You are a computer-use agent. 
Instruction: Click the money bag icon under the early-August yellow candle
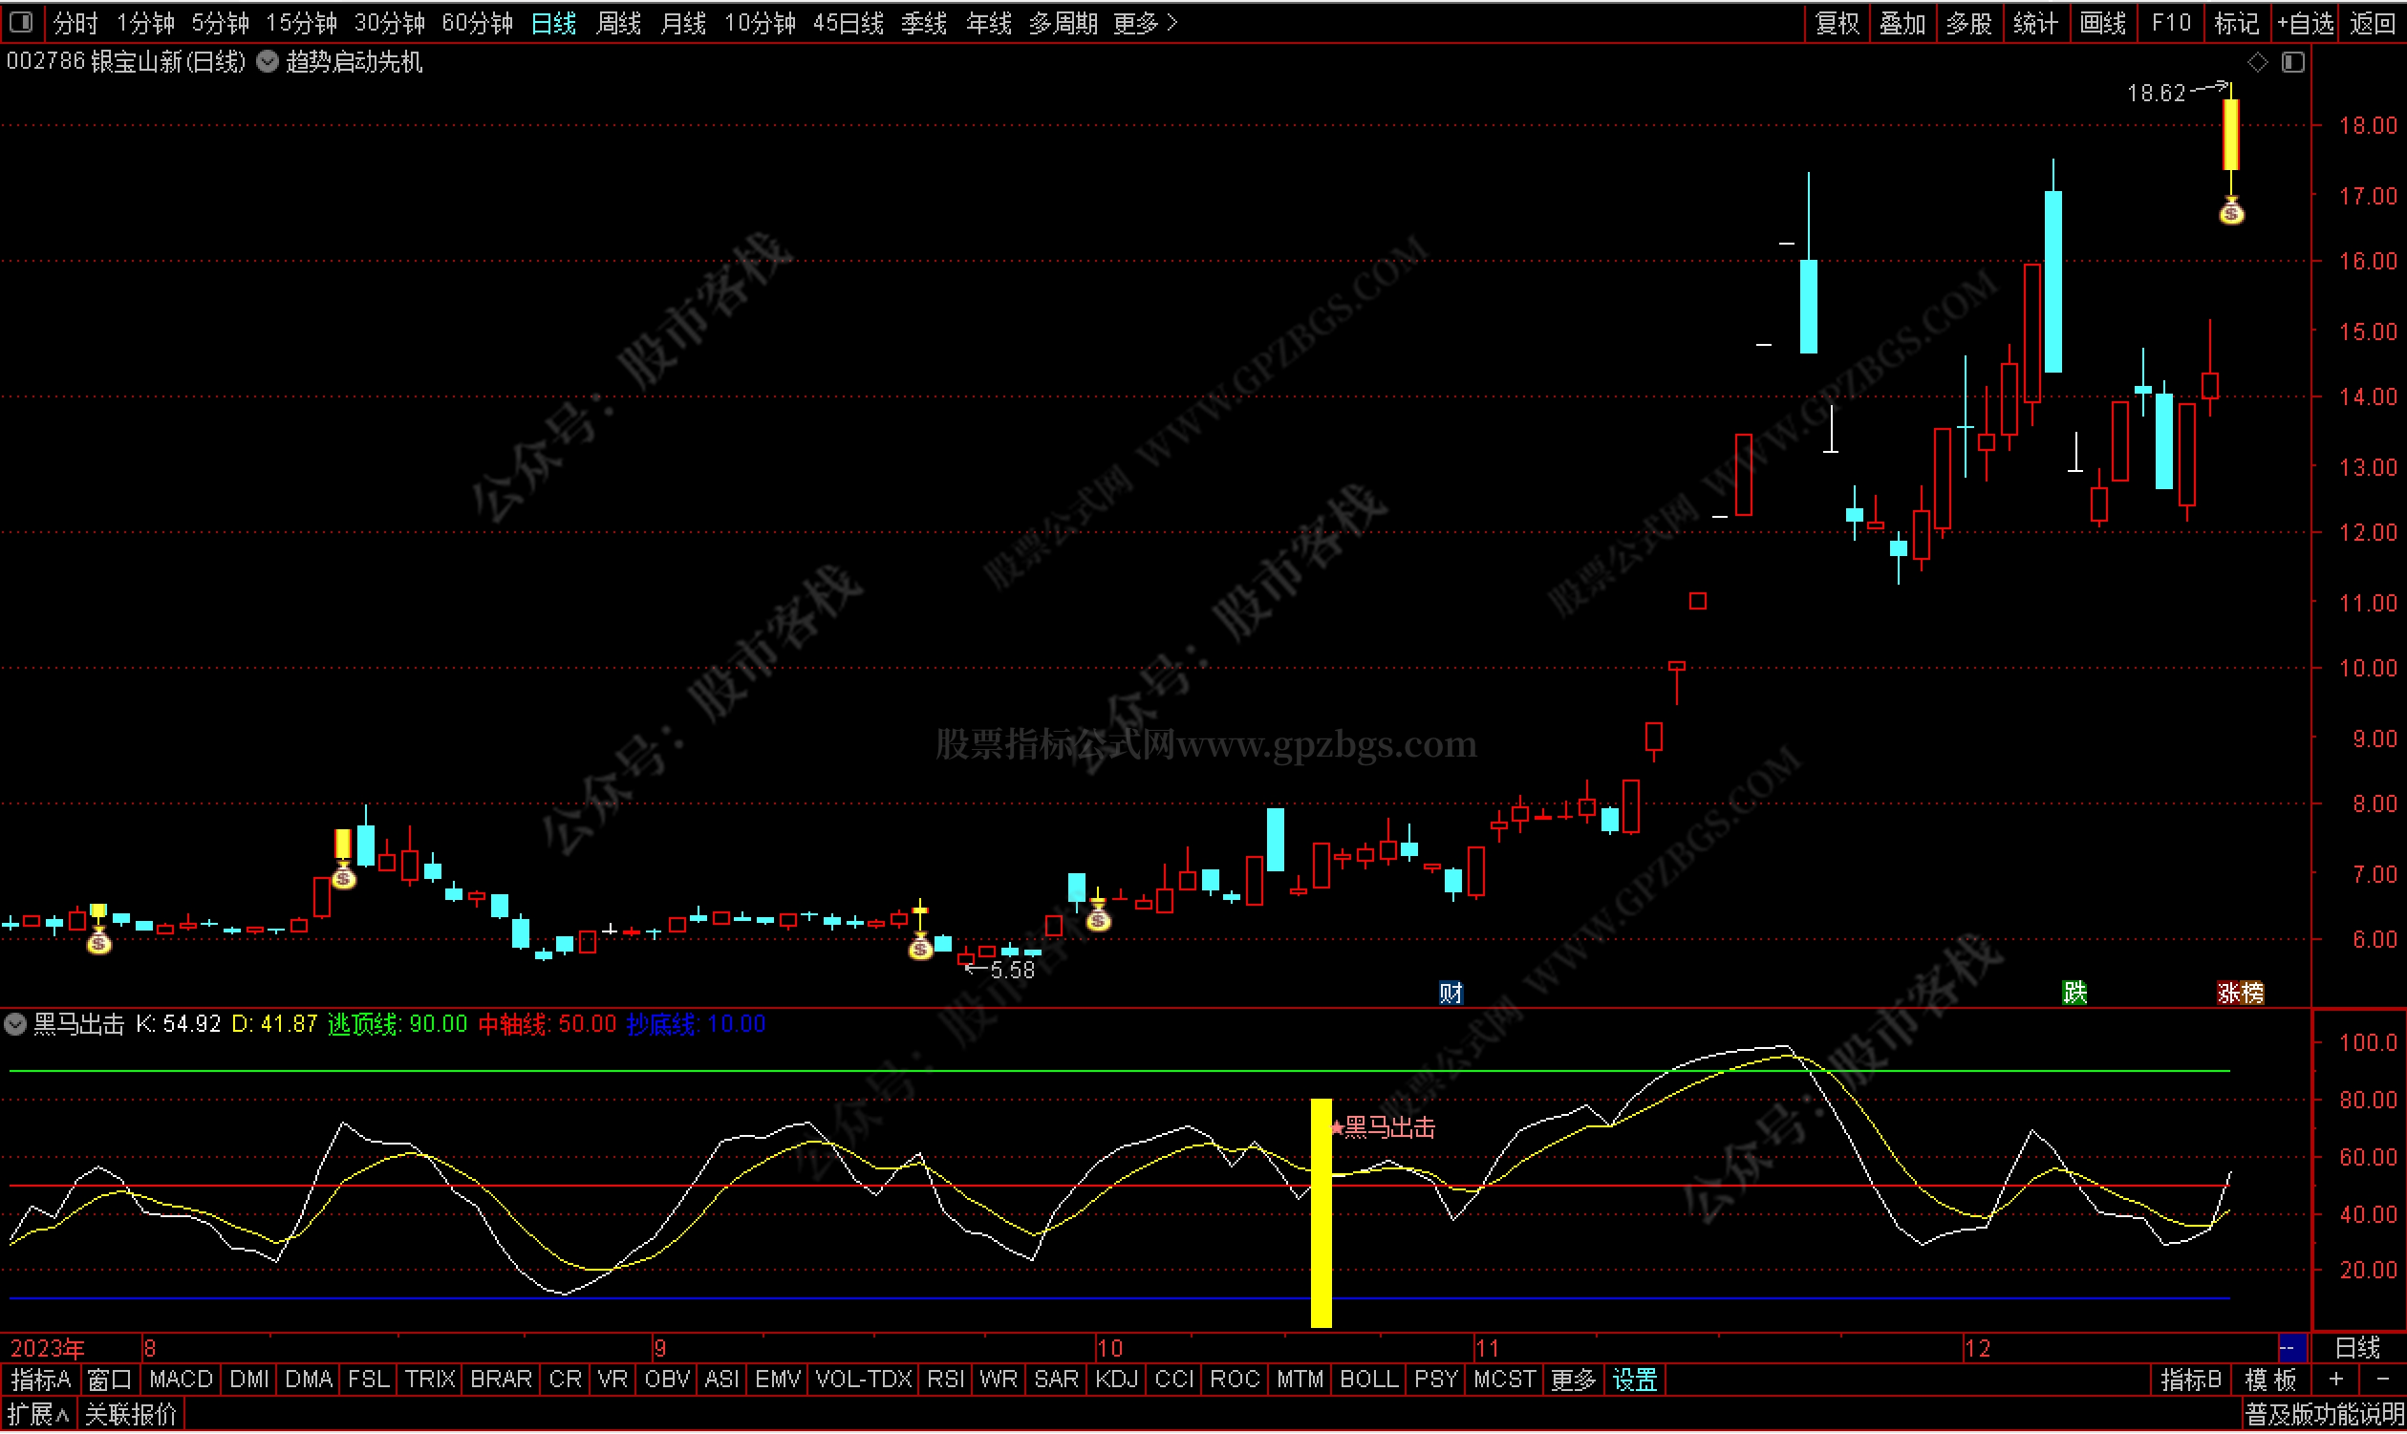pos(98,940)
